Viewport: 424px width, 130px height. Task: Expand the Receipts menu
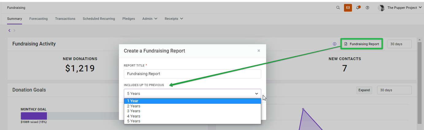pyautogui.click(x=174, y=19)
